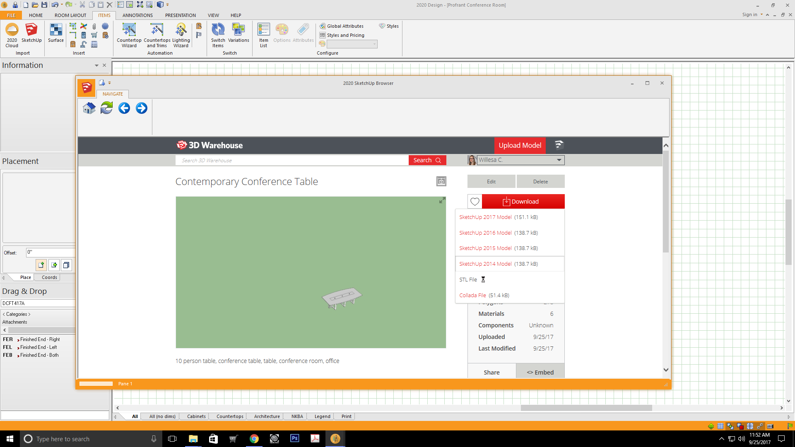Open the Information panel dropdown arrow

[x=96, y=65]
